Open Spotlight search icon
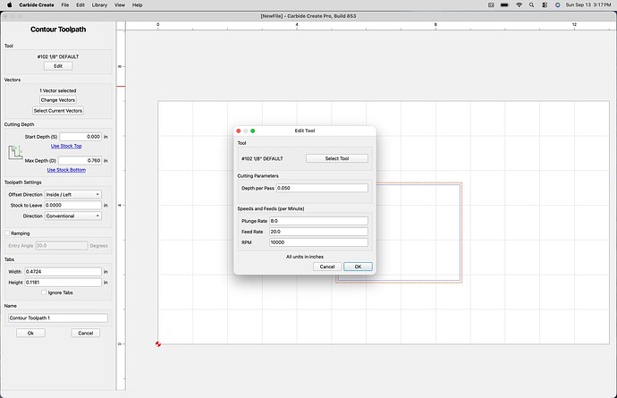 click(532, 5)
